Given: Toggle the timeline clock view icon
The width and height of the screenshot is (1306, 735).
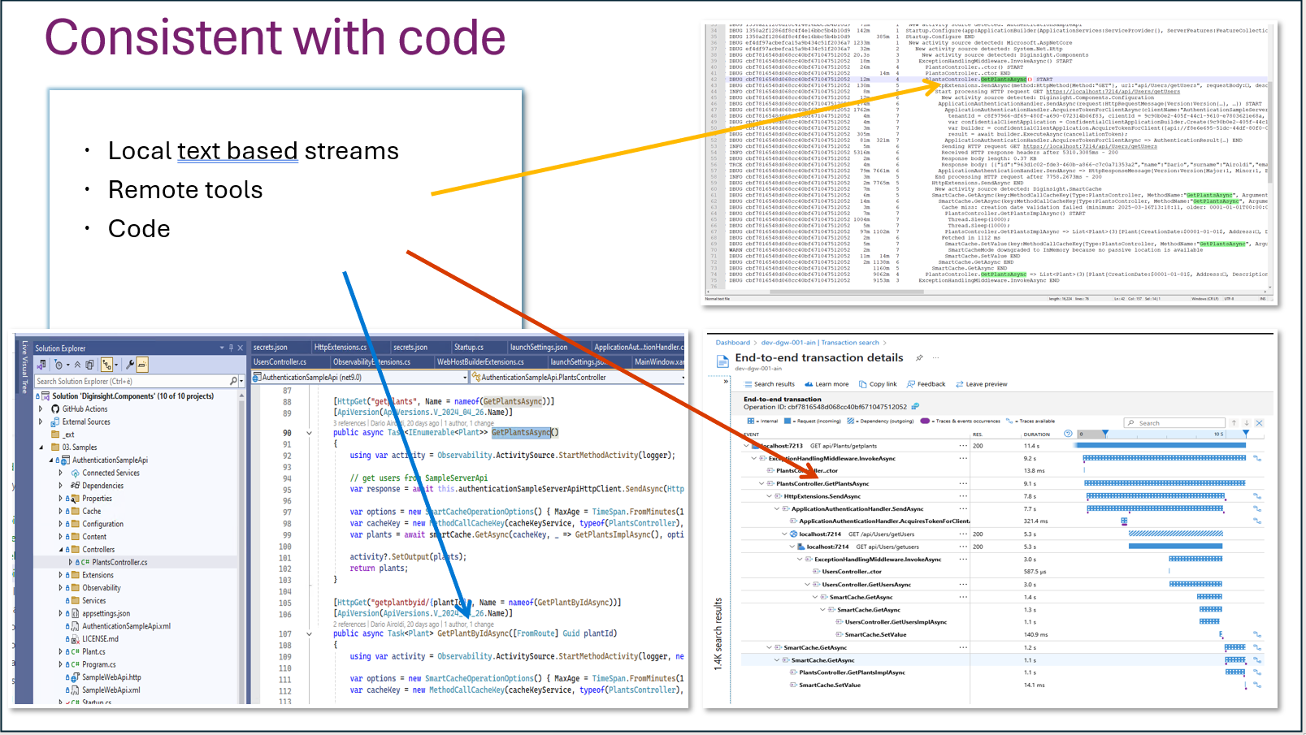Looking at the screenshot, I should [1068, 434].
